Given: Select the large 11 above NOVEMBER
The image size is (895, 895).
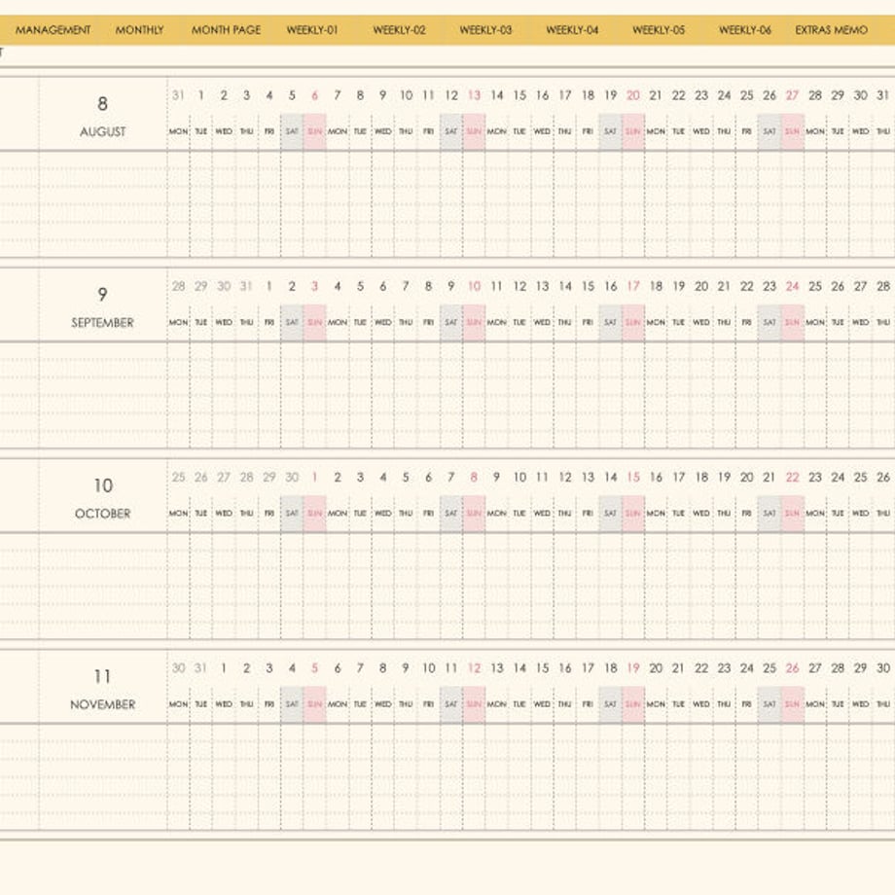Looking at the screenshot, I should [103, 676].
